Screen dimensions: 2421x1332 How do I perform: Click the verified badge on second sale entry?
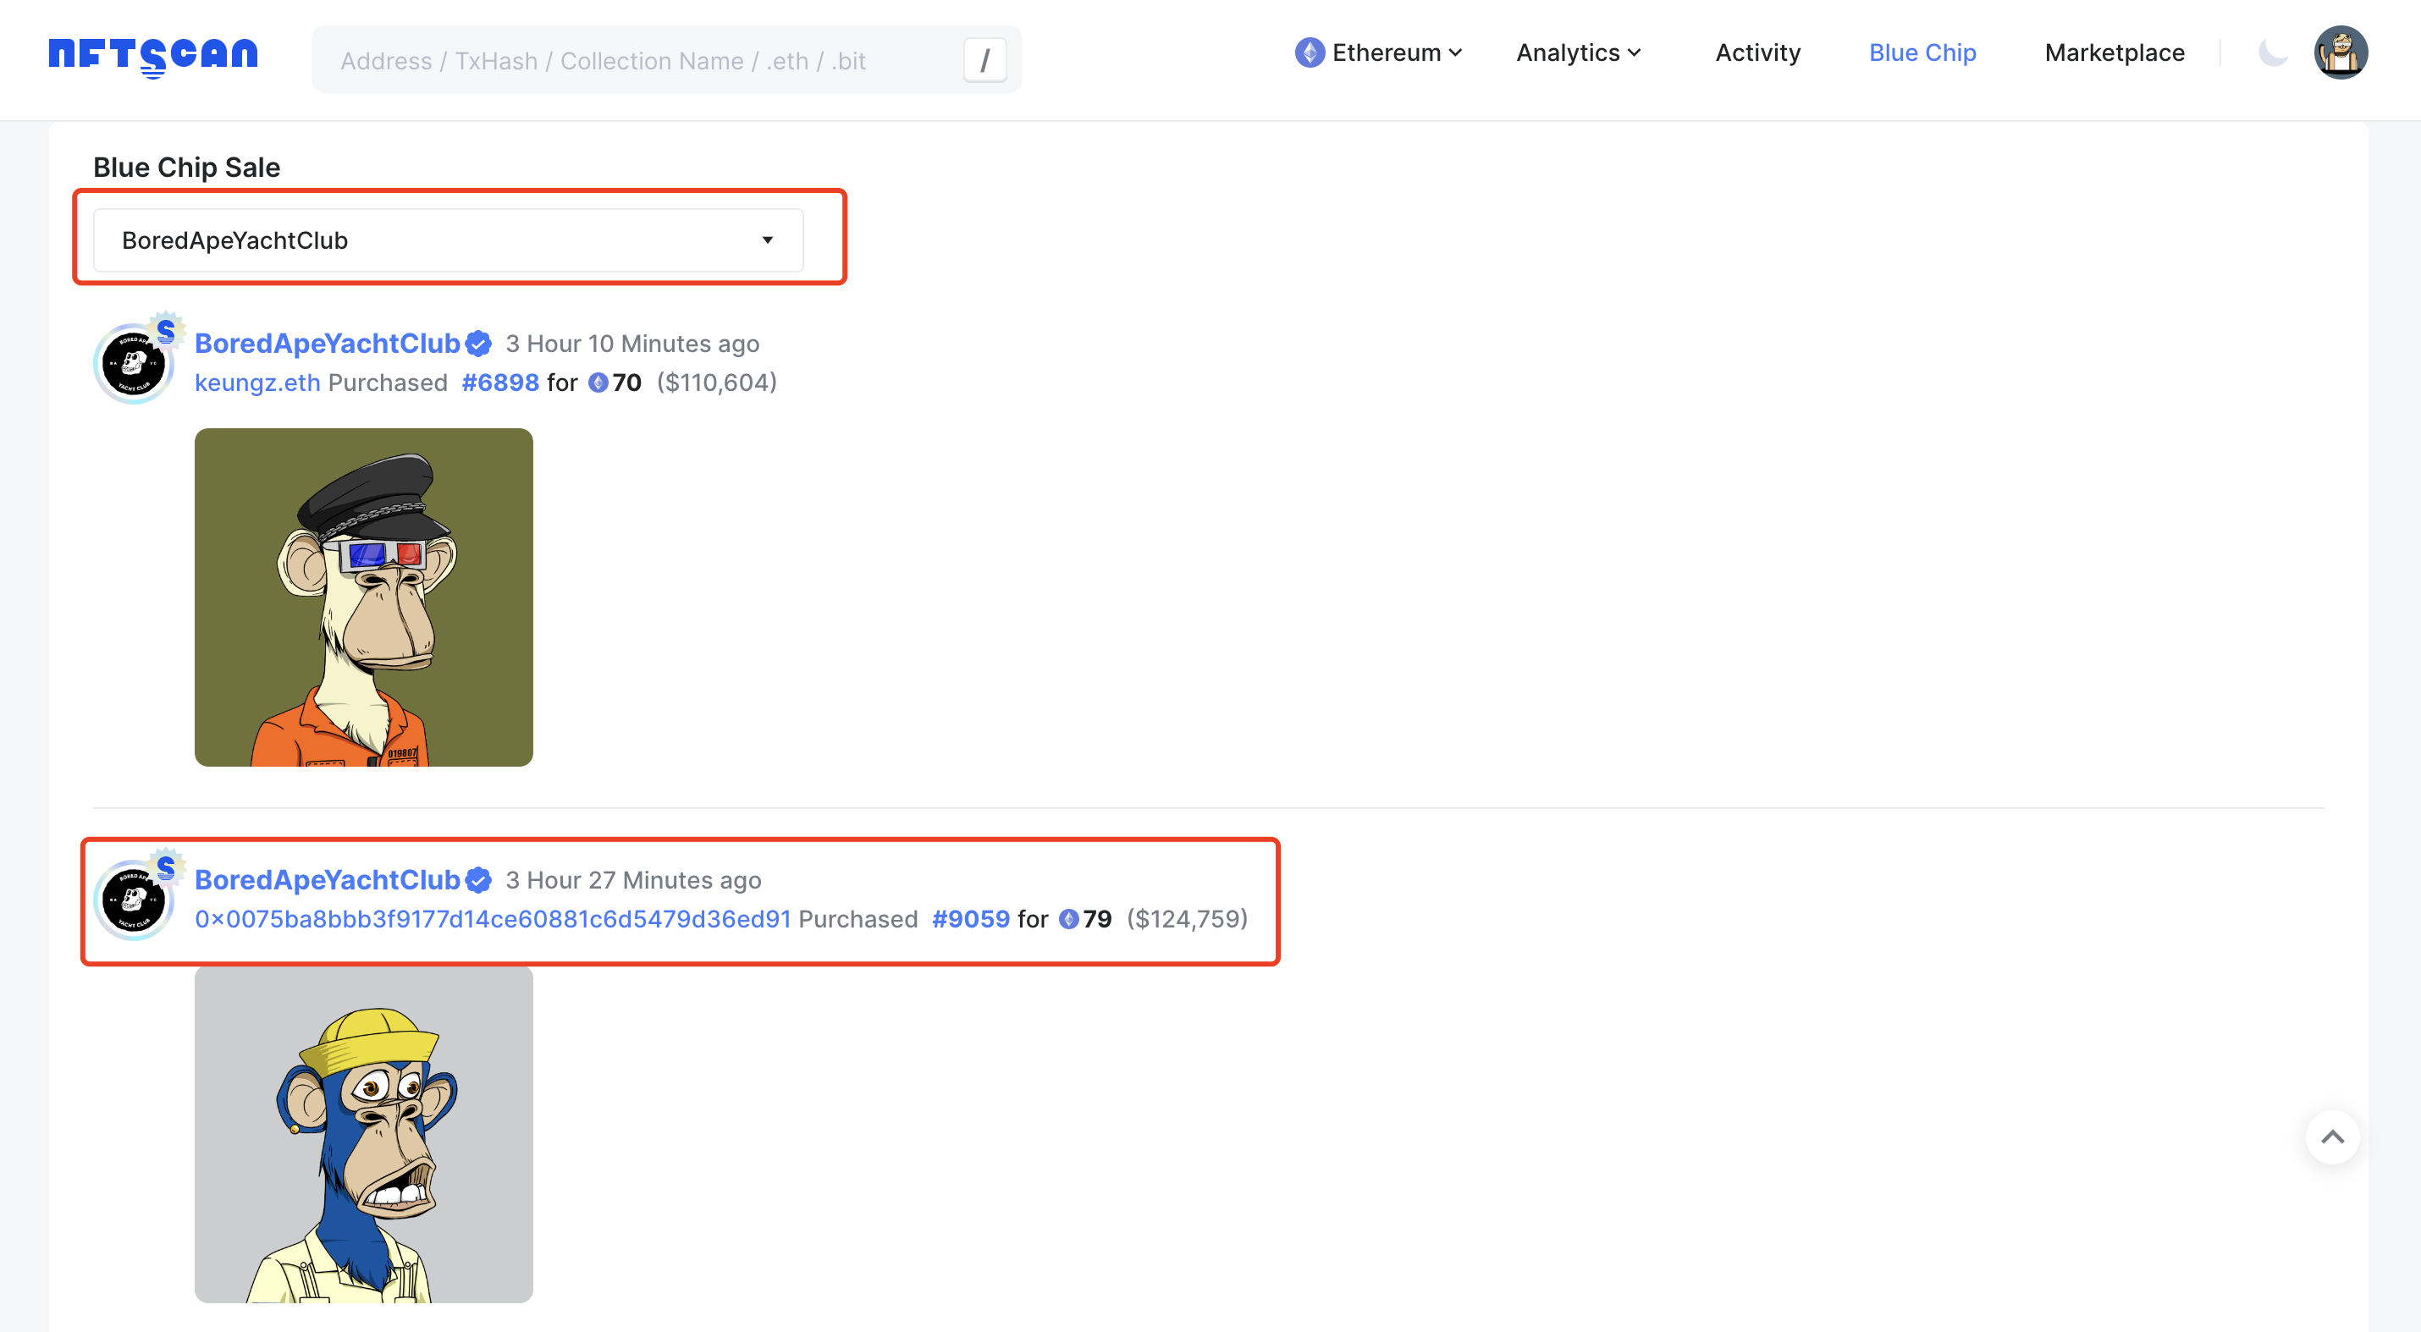tap(477, 880)
